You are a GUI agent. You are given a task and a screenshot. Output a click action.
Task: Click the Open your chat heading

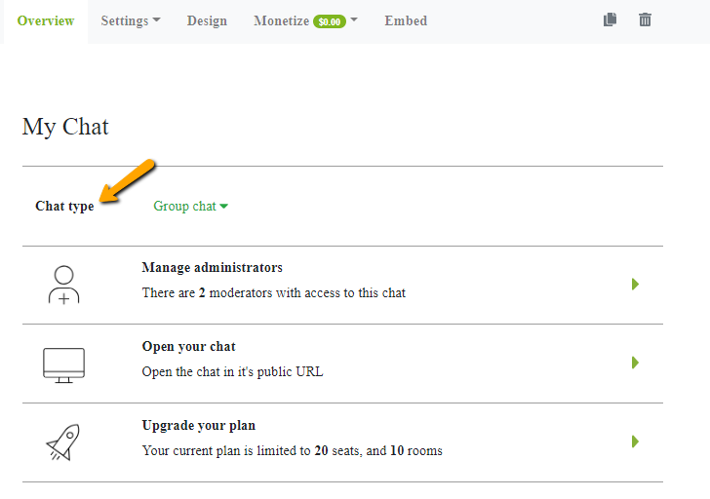188,346
